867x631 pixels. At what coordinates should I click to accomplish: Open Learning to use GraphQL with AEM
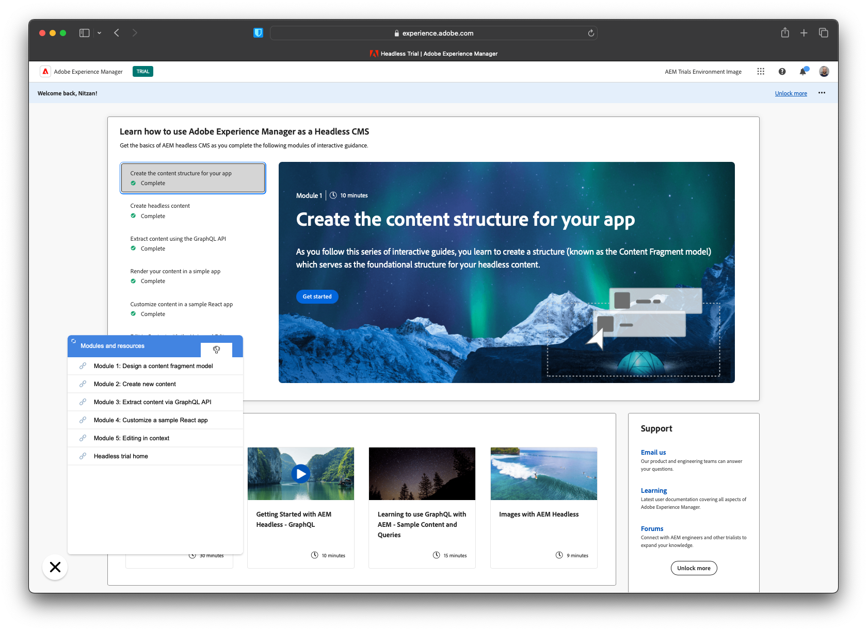422,524
